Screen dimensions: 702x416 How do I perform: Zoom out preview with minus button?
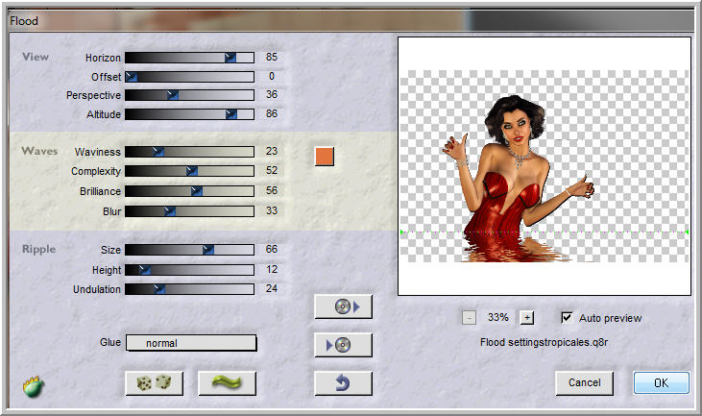469,318
